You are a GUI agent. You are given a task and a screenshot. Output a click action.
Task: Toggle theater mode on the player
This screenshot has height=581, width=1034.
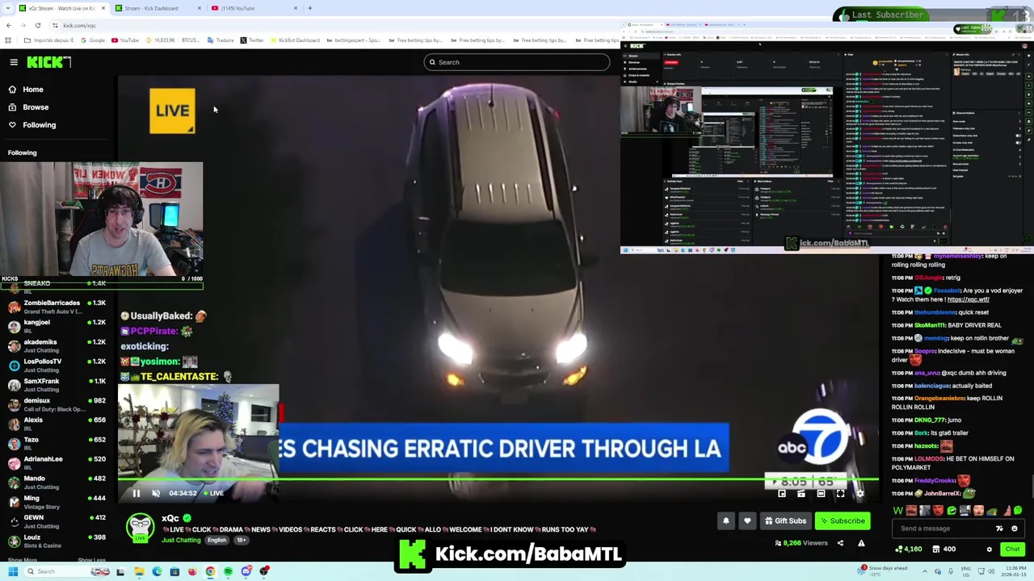[821, 493]
